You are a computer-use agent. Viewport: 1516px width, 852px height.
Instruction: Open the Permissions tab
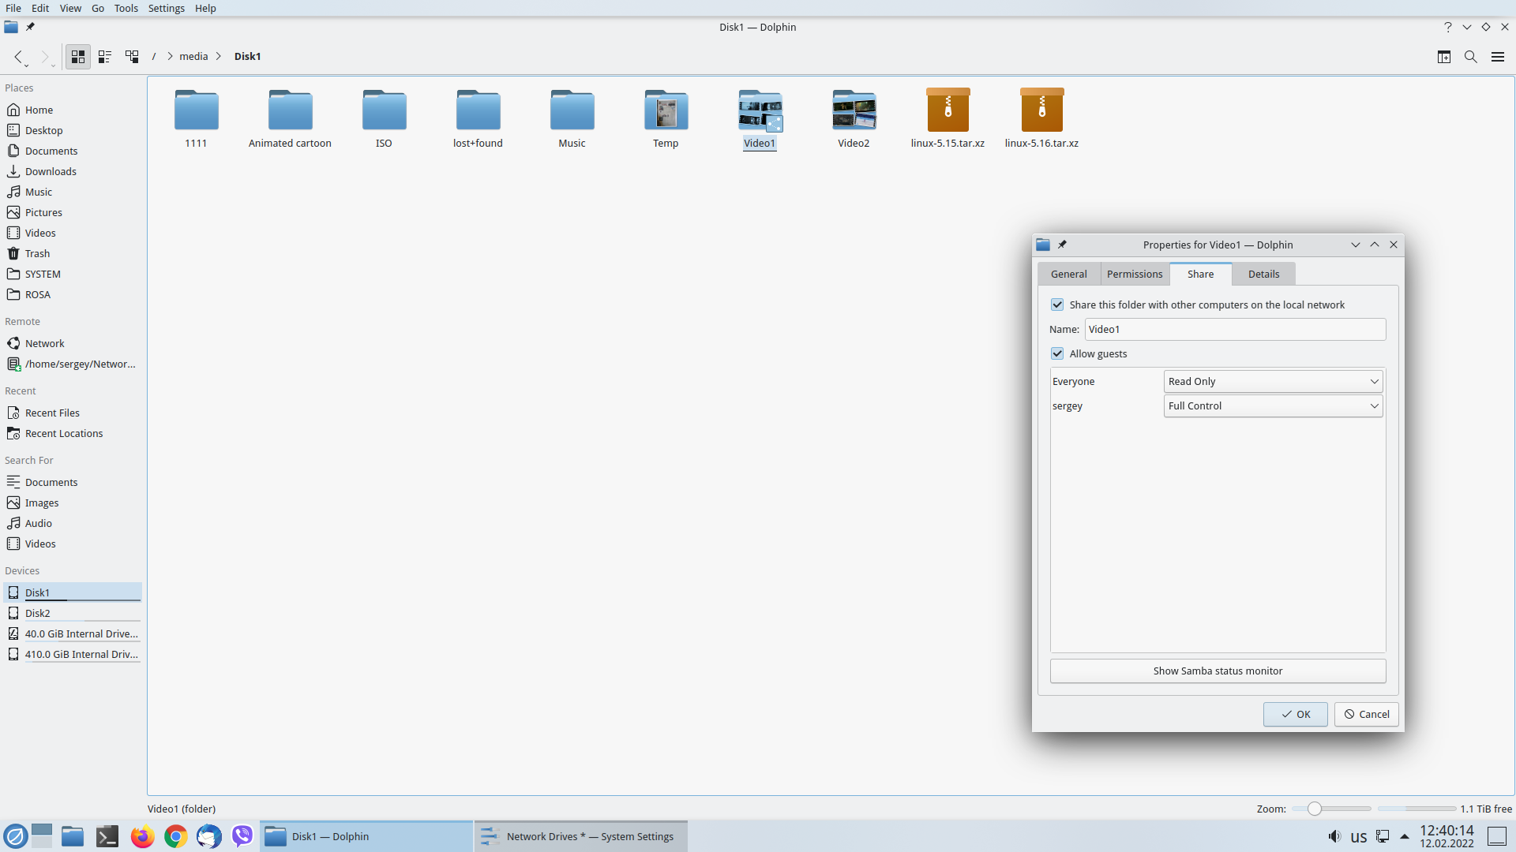[1134, 274]
